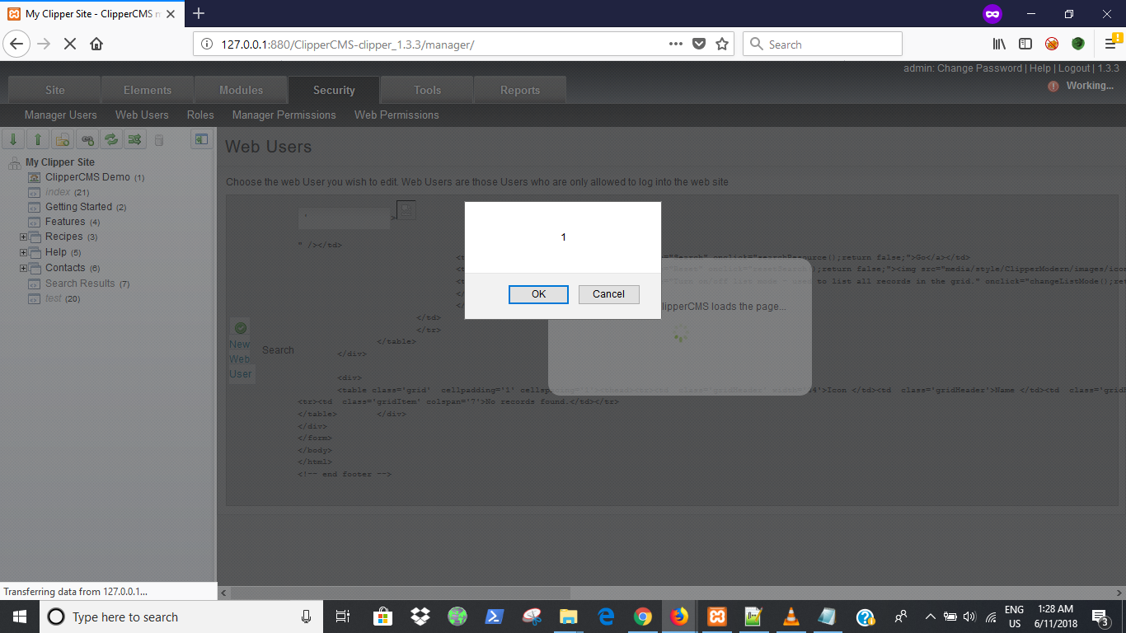Screen dimensions: 1126x633
Task: Click the new weblink chain icon
Action: [87, 139]
